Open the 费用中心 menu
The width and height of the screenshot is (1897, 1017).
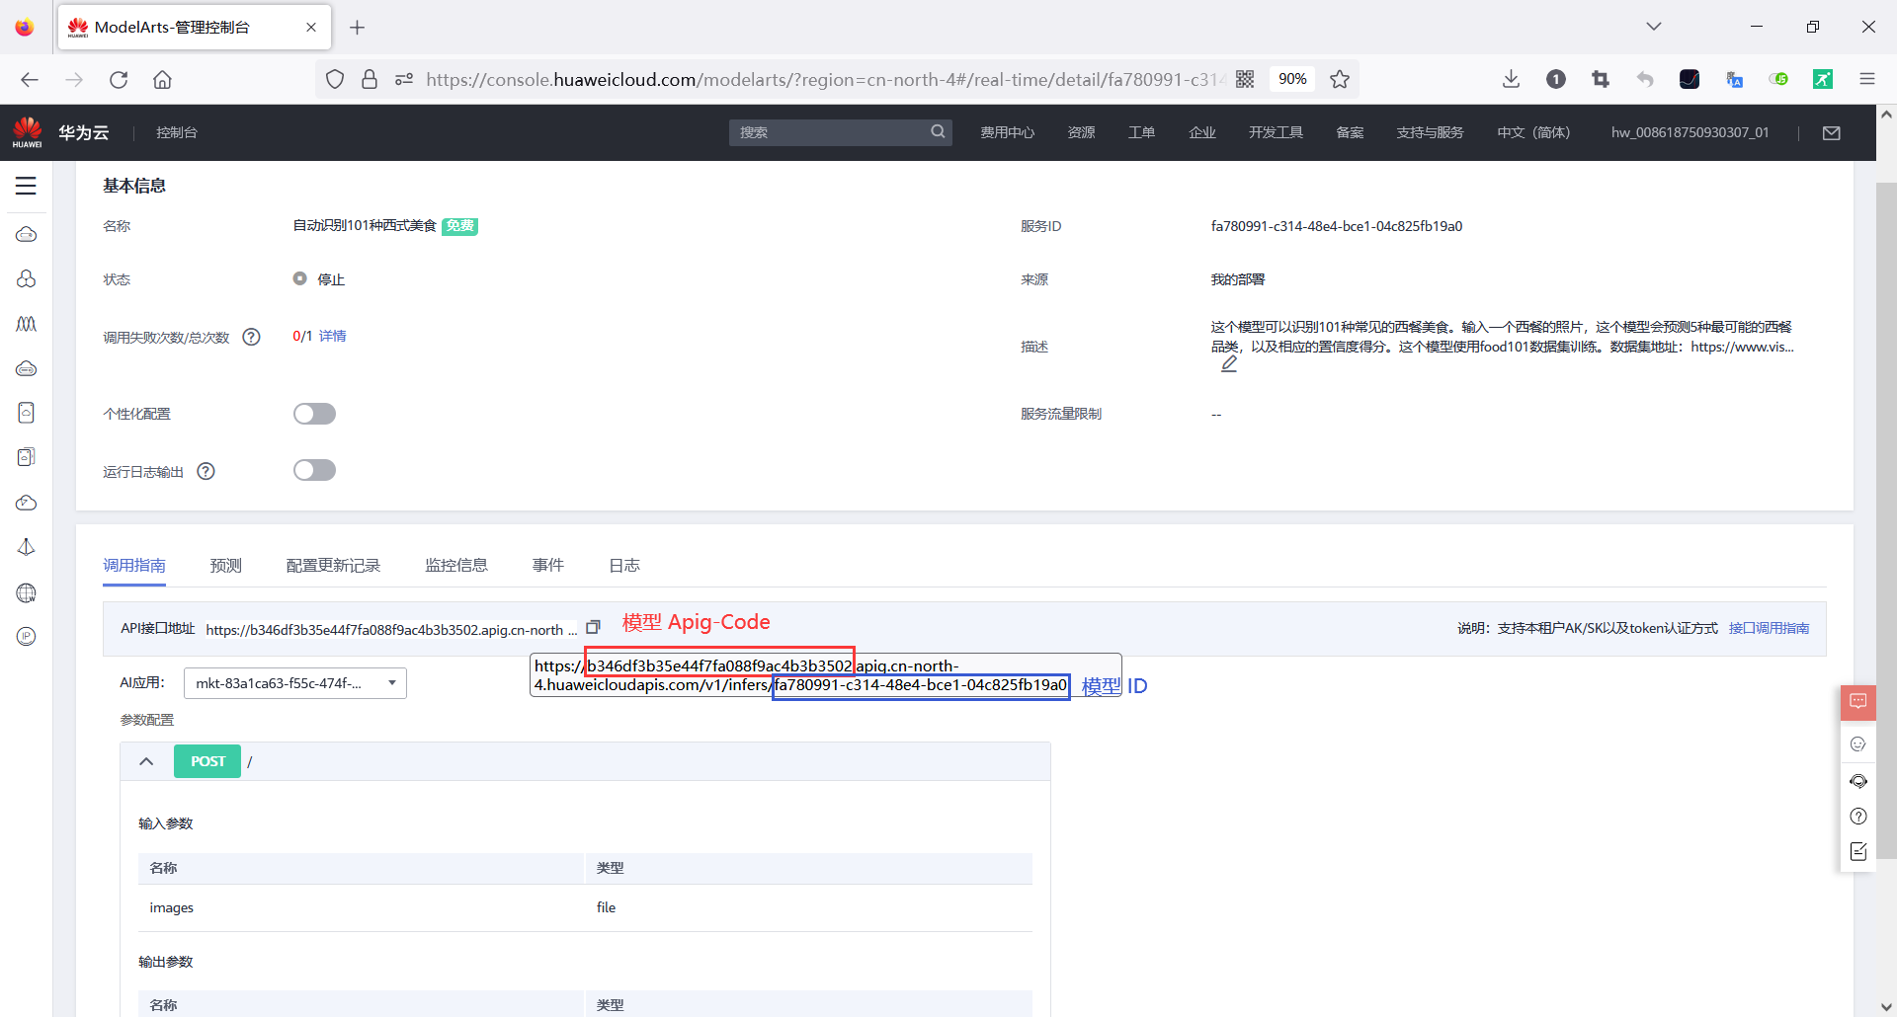pos(1008,132)
